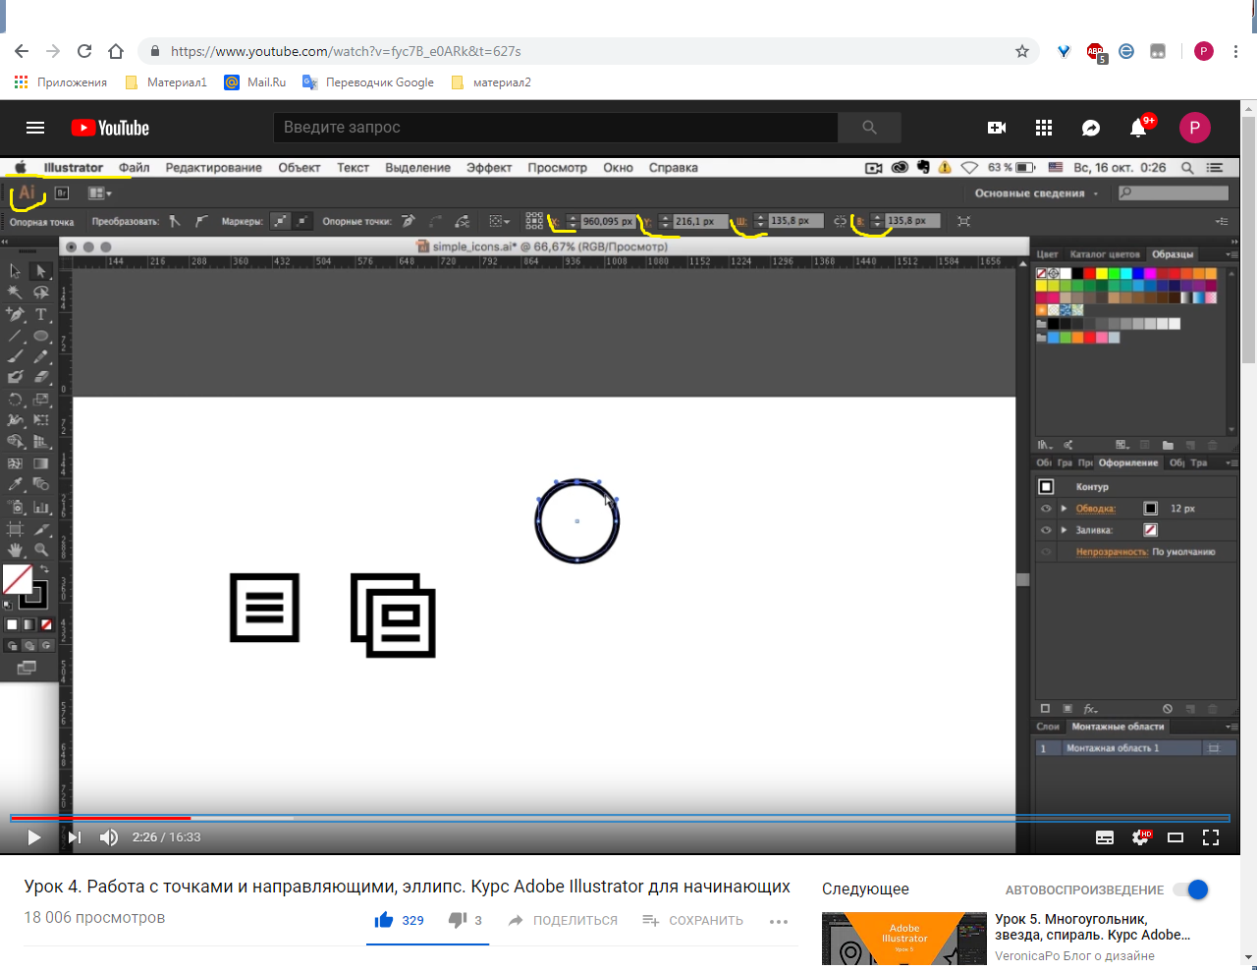
Task: Click СОХРАНИТЬ save button
Action: (692, 921)
